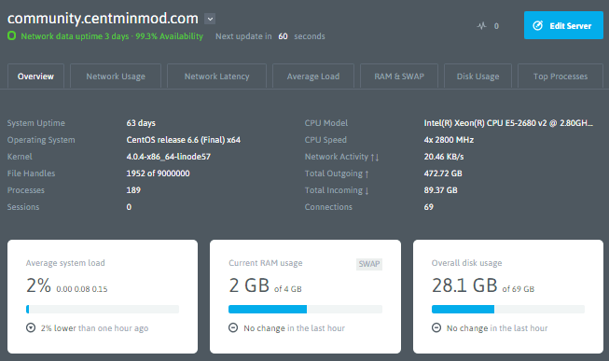Click the Network data uptime availability text

(112, 36)
